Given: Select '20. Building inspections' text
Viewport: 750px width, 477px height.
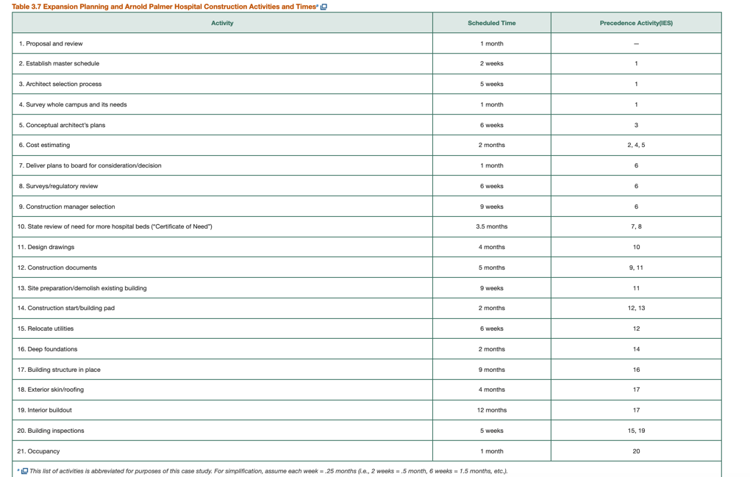Looking at the screenshot, I should pyautogui.click(x=51, y=431).
